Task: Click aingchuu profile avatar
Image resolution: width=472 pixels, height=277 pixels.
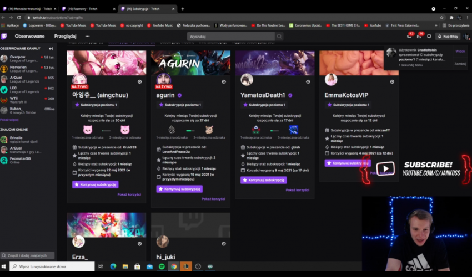Action: click(79, 80)
